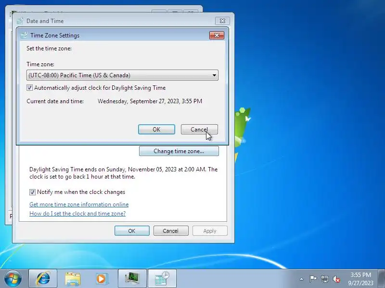Launch Windows Media Player from taskbar
The width and height of the screenshot is (385, 288).
(x=102, y=278)
